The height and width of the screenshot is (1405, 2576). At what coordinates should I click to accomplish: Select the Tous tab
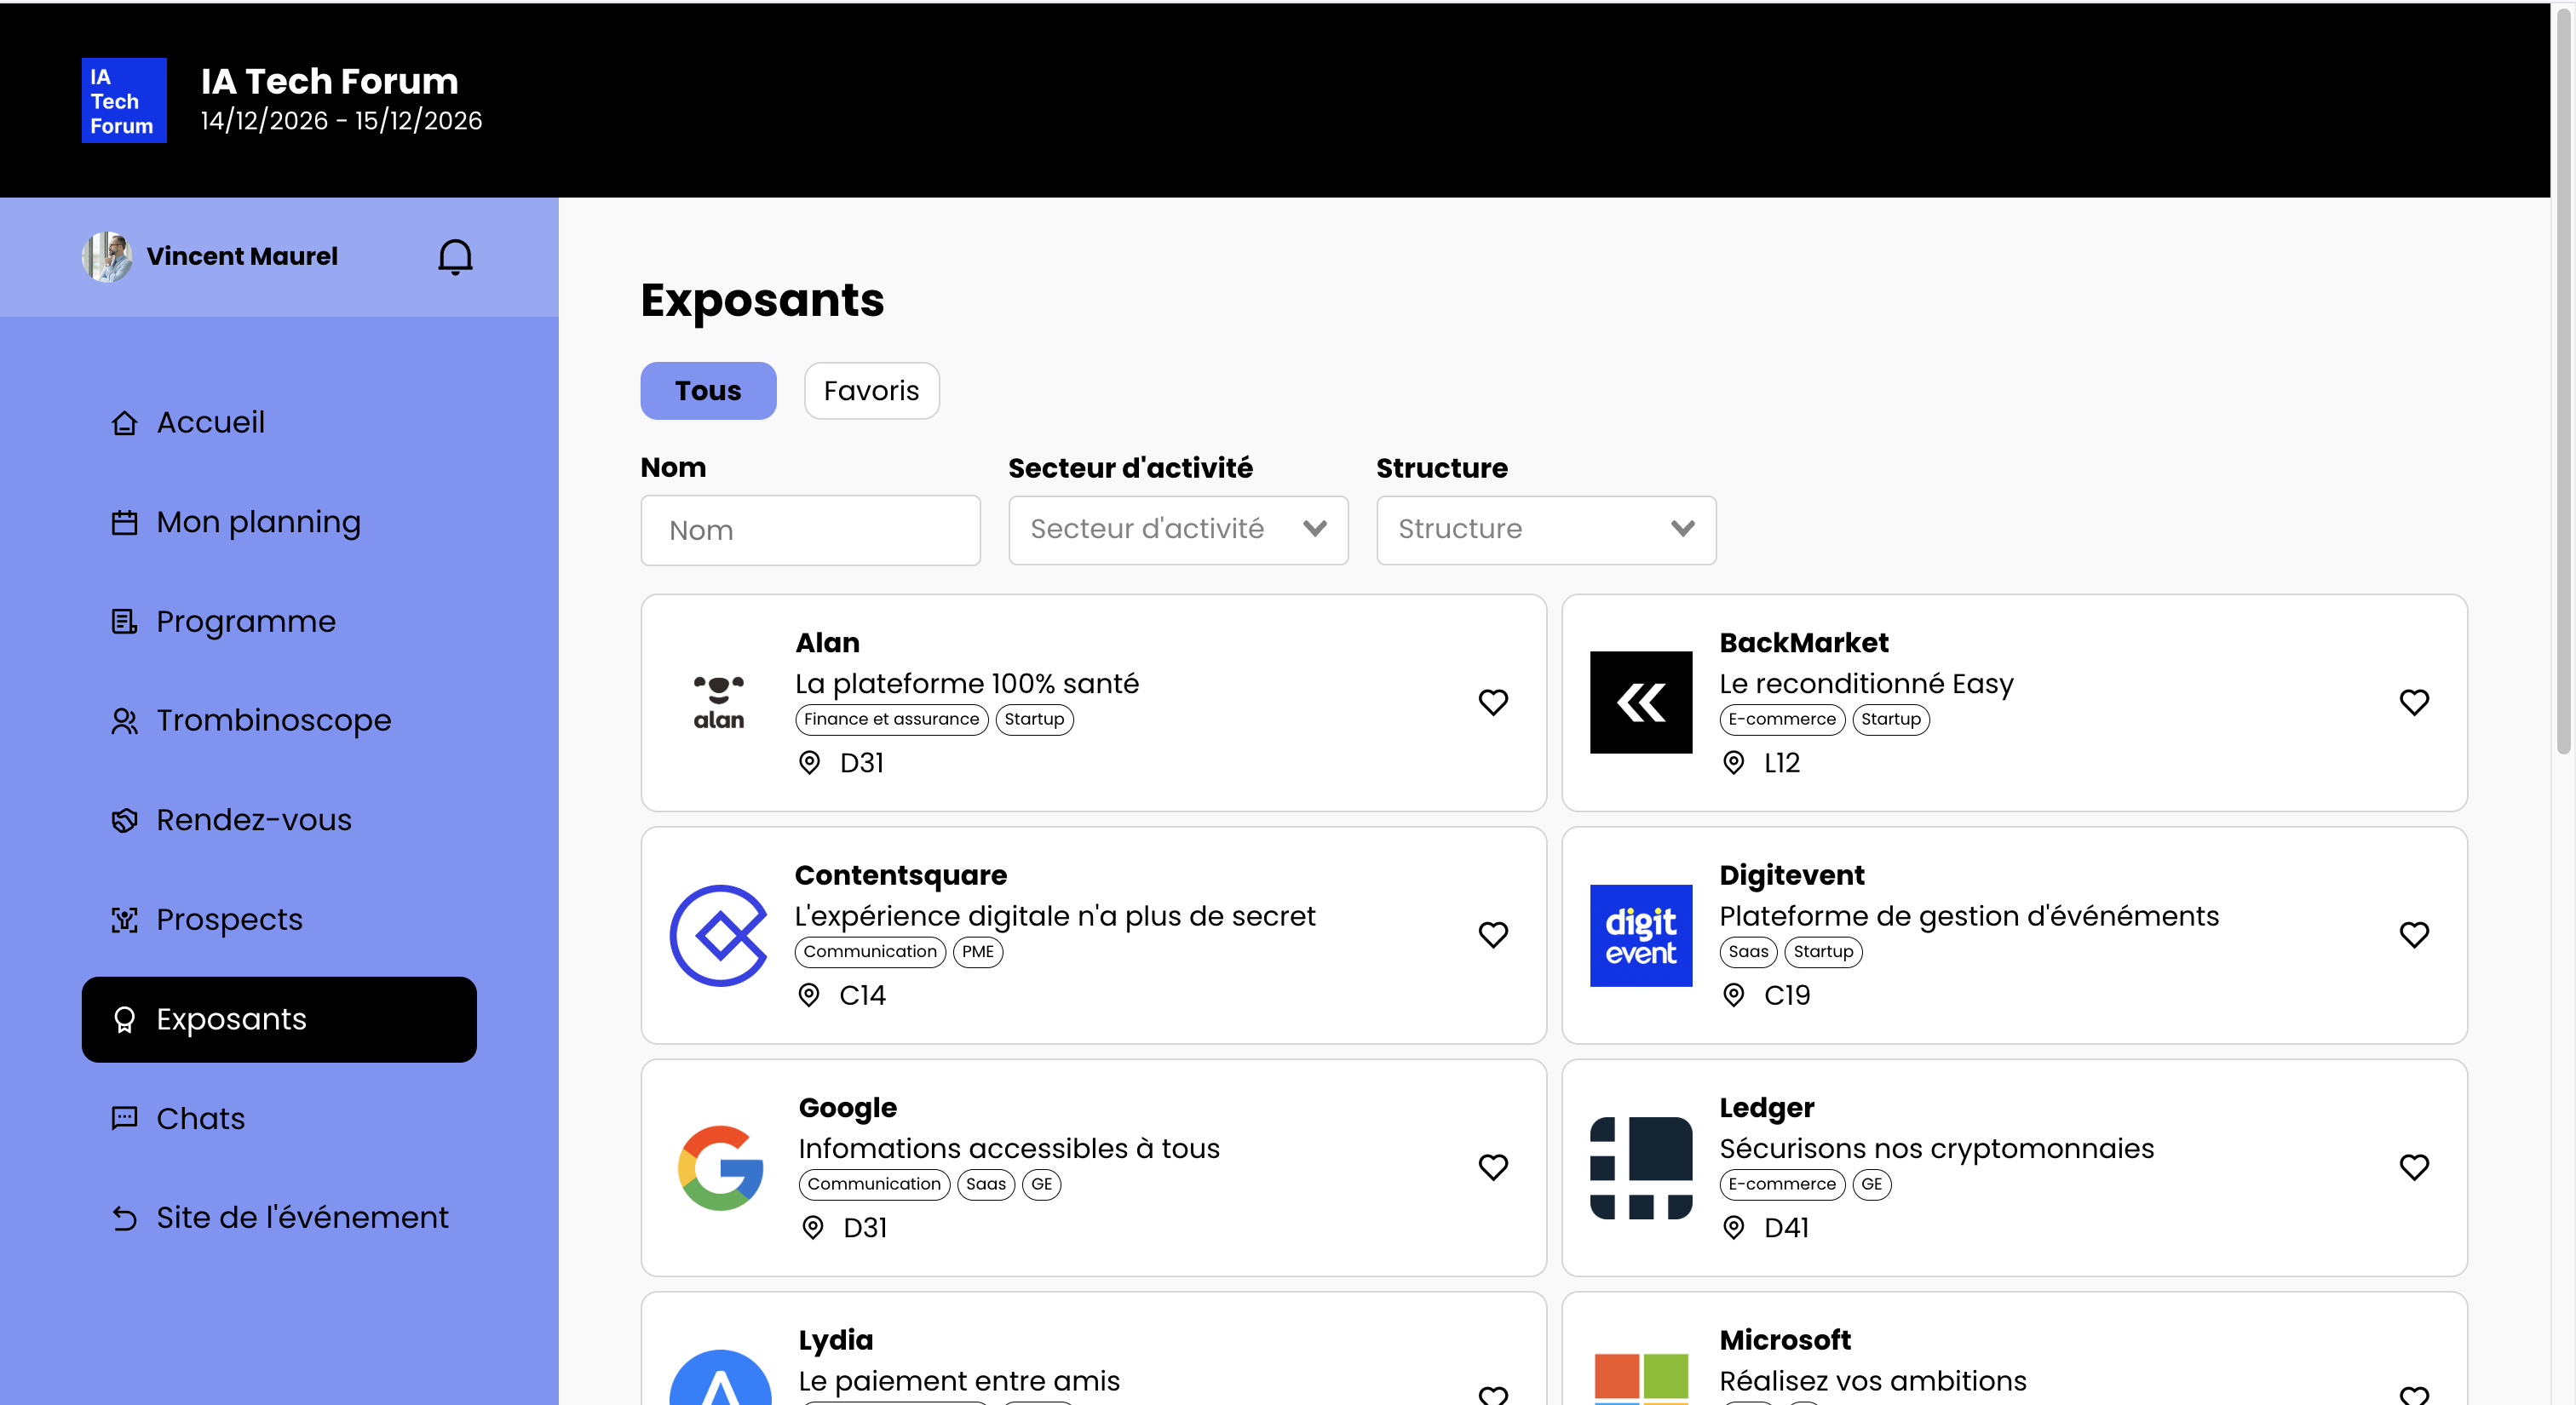click(707, 391)
